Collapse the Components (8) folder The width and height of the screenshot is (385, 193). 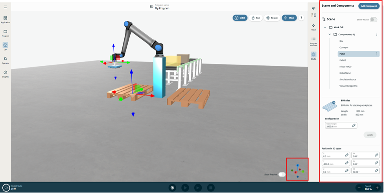330,34
